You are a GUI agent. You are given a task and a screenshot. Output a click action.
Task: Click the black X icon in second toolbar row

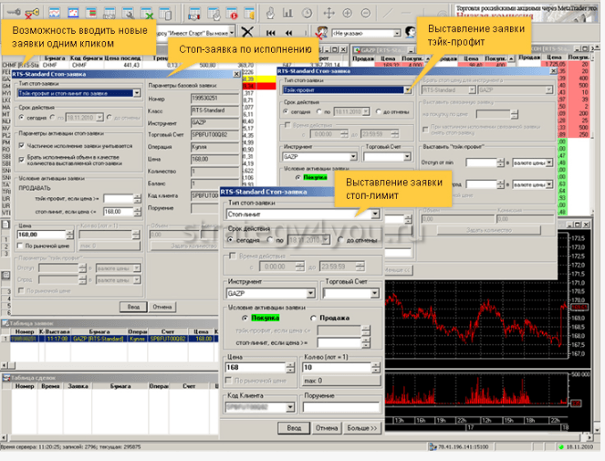(x=245, y=31)
